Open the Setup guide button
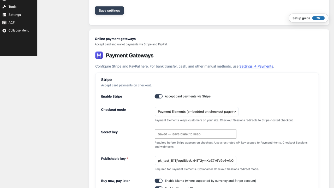The height and width of the screenshot is (188, 334). click(308, 18)
